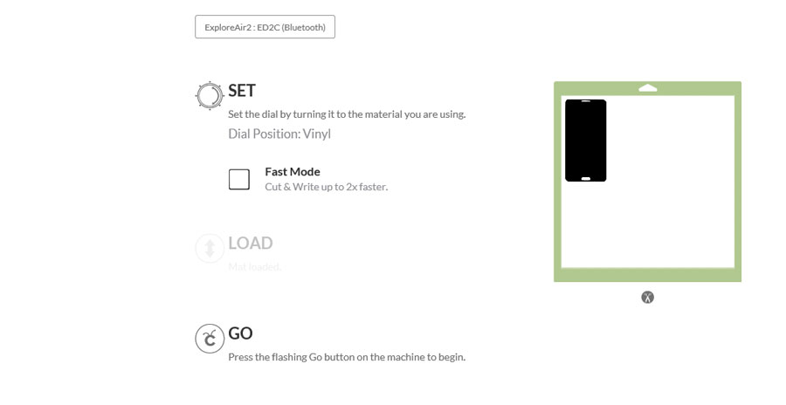Select the black phone shape on the mat
This screenshot has height=405, width=786.
coord(585,141)
